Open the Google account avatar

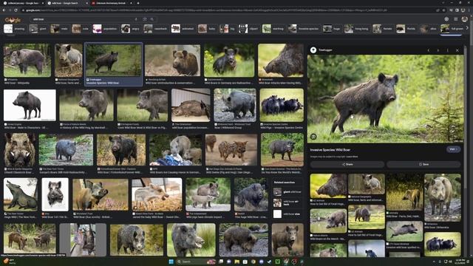(465, 19)
